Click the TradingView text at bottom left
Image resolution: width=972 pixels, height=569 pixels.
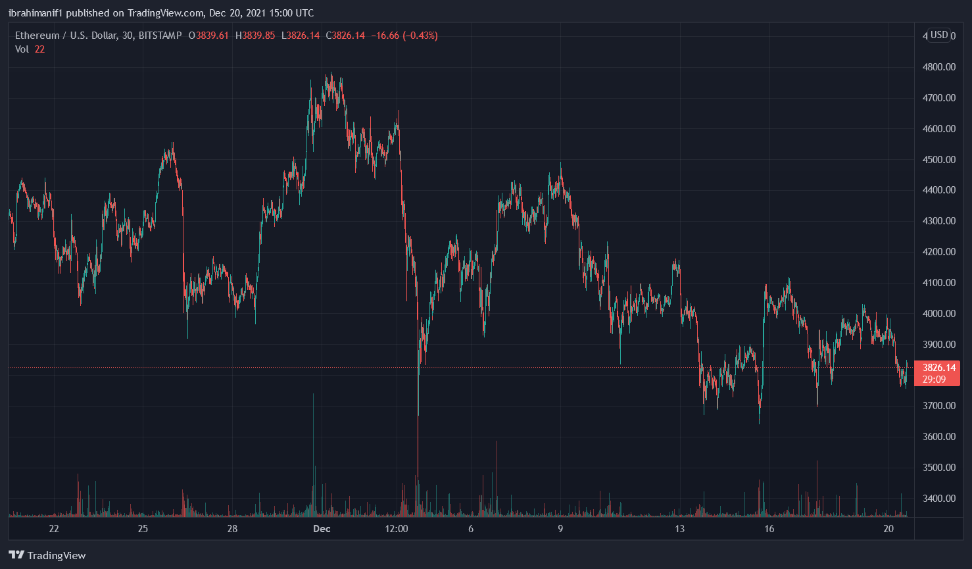coord(57,556)
